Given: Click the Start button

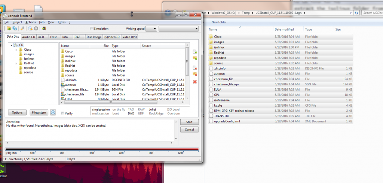Looking at the screenshot, I should click(x=189, y=122).
